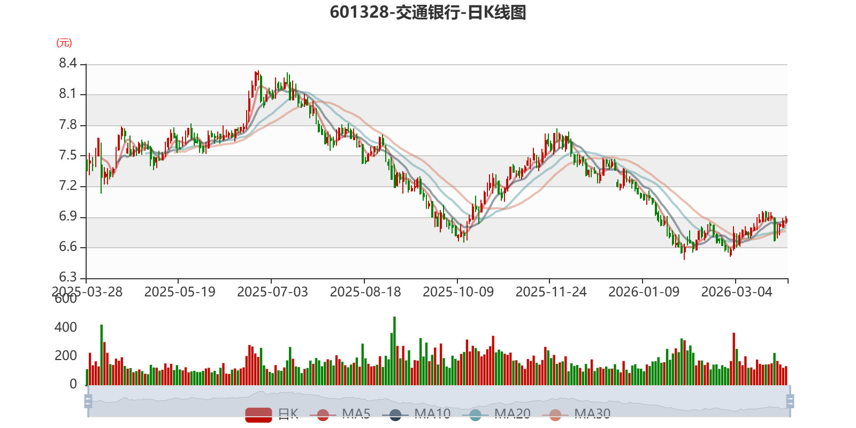Click the (元) unit label

[x=64, y=43]
